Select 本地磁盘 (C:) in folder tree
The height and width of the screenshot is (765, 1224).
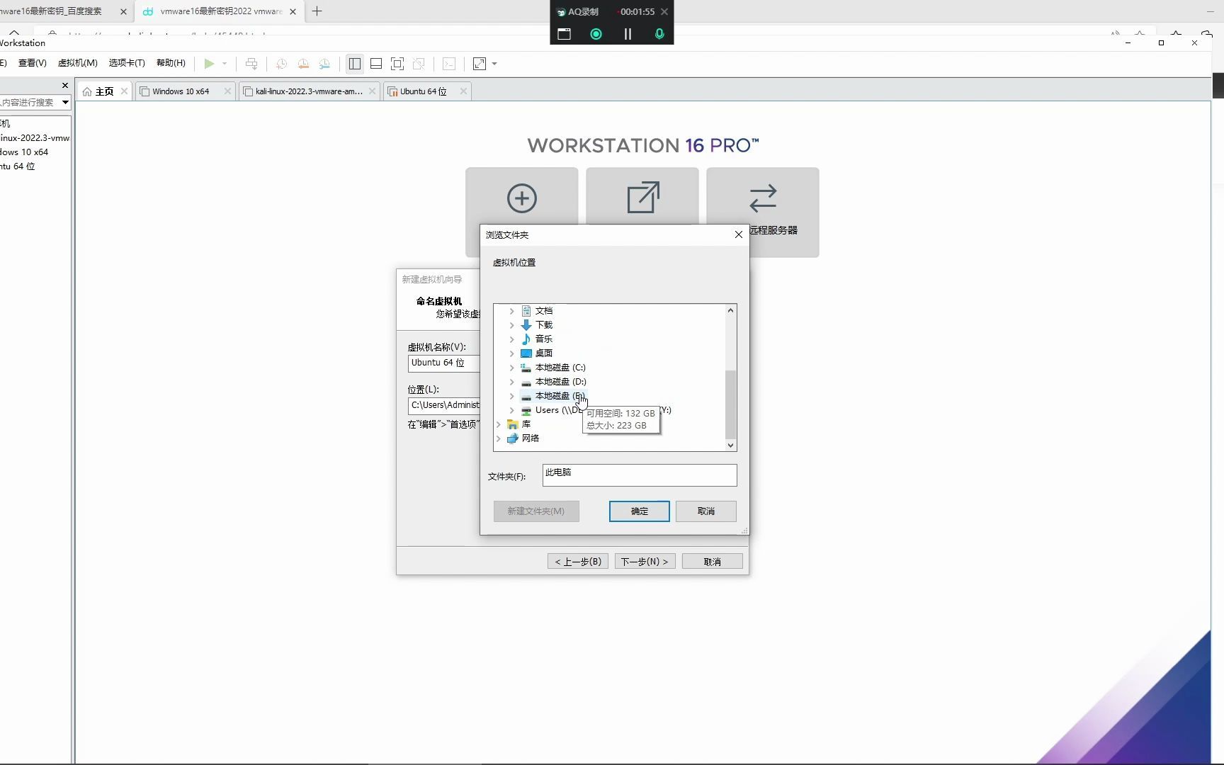560,368
